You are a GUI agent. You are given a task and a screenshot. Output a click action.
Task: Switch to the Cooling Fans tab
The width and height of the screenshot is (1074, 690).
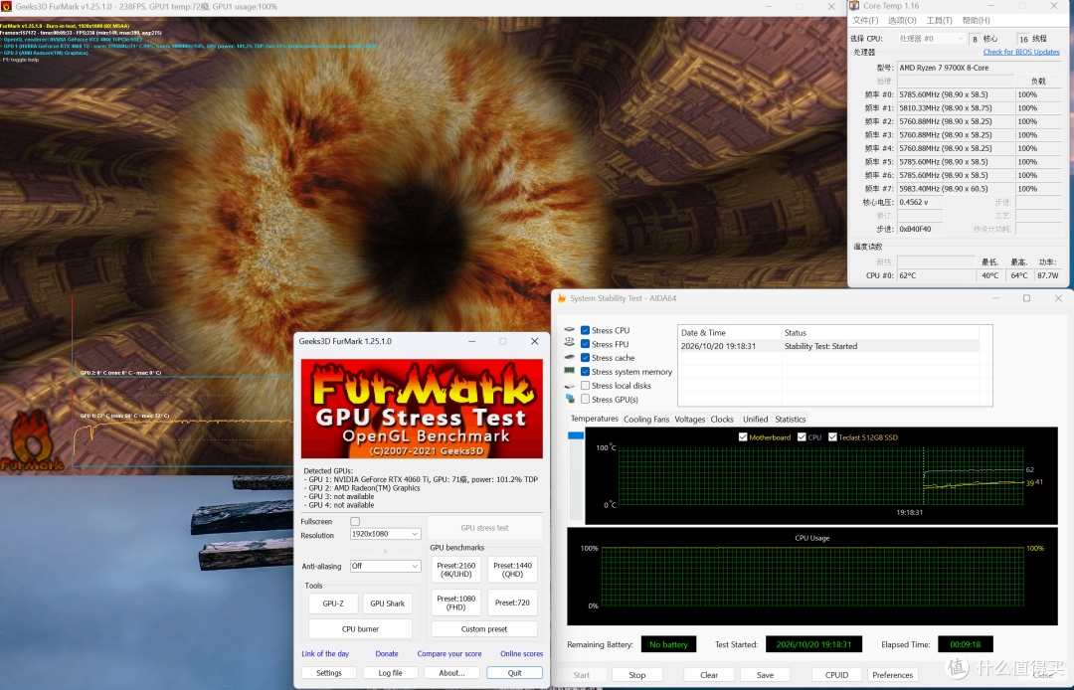[x=646, y=419]
